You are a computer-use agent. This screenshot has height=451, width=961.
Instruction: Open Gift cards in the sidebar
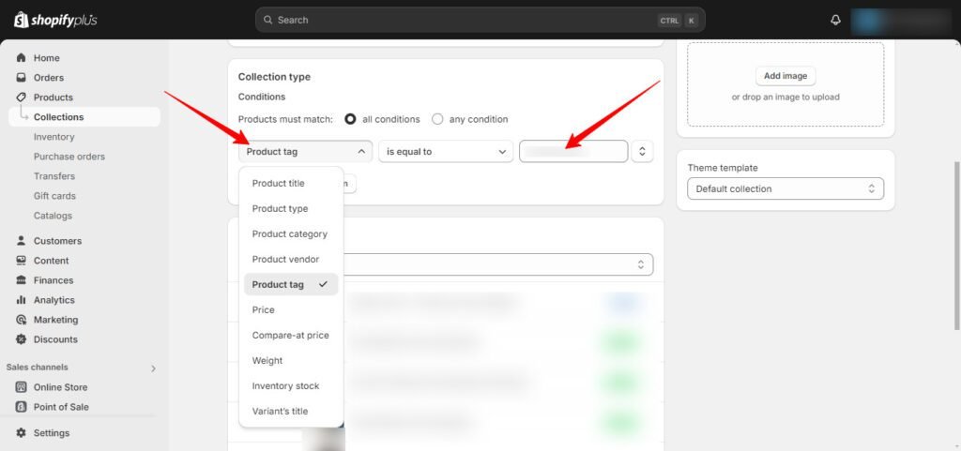point(54,196)
